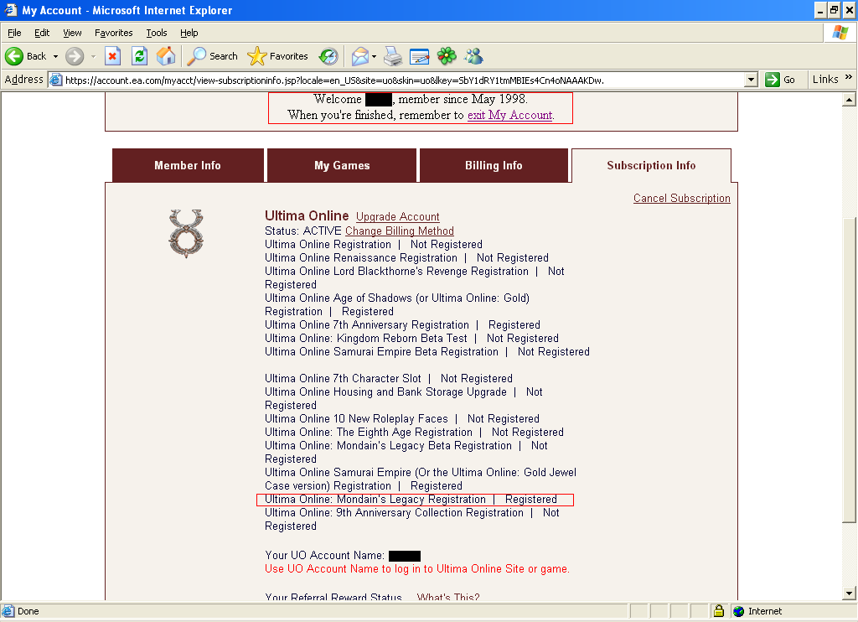Switch to the Member Info tab

click(x=188, y=165)
